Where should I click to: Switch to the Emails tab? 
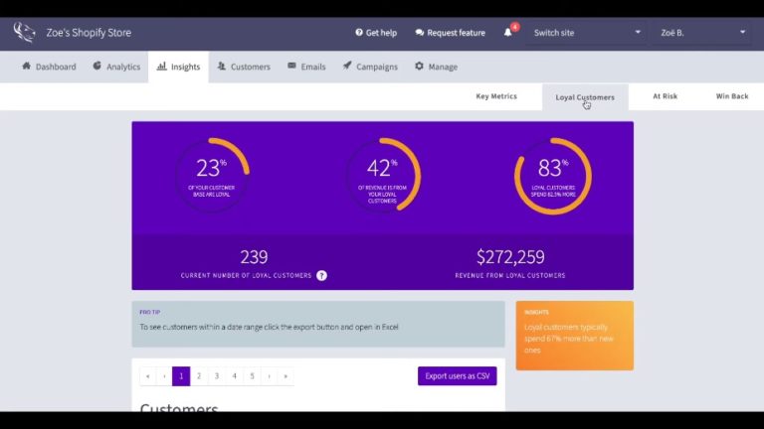pyautogui.click(x=306, y=67)
